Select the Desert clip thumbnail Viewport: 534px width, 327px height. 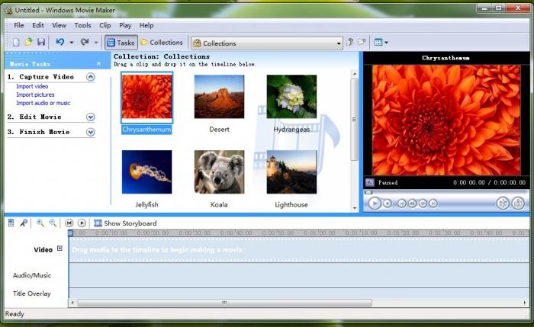pyautogui.click(x=219, y=97)
